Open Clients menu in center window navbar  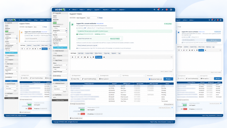point(75,10)
